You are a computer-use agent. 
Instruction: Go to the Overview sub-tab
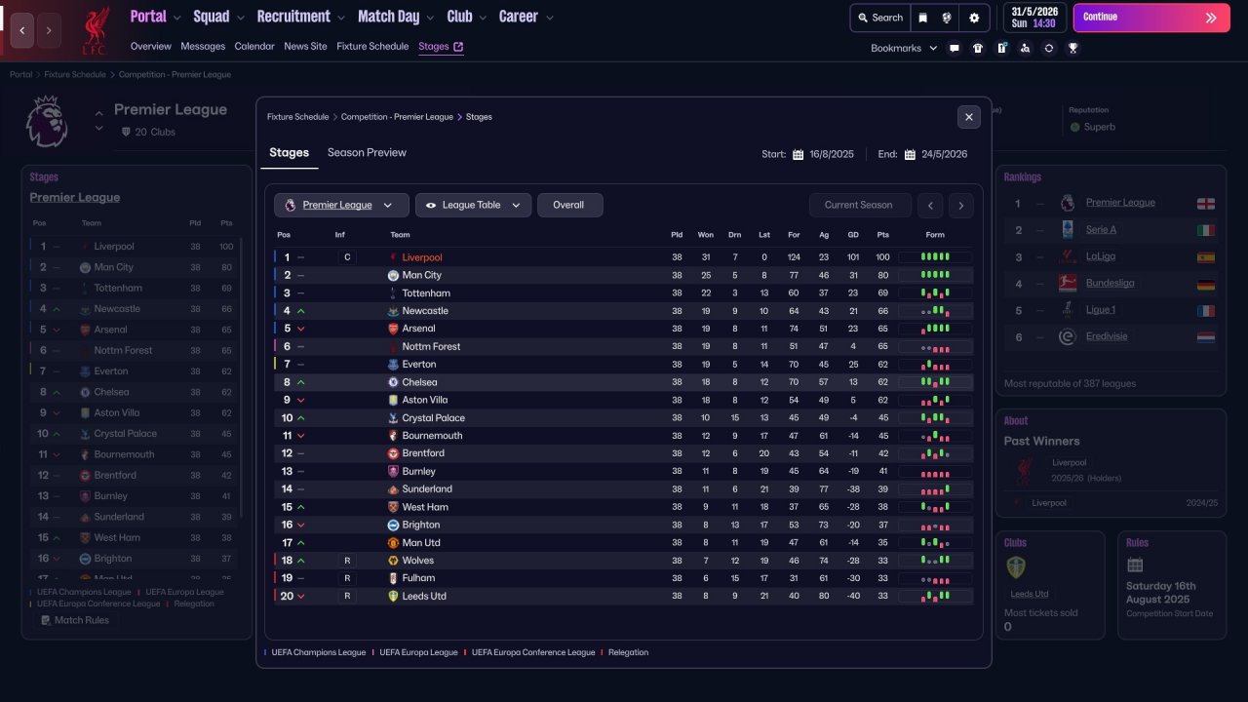click(151, 46)
